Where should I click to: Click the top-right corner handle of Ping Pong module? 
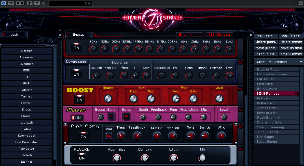tap(236, 124)
